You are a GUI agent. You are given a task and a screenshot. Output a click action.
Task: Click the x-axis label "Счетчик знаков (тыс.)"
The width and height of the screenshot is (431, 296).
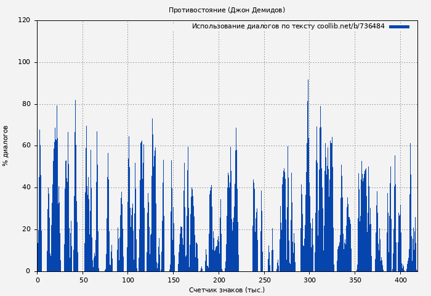[227, 290]
